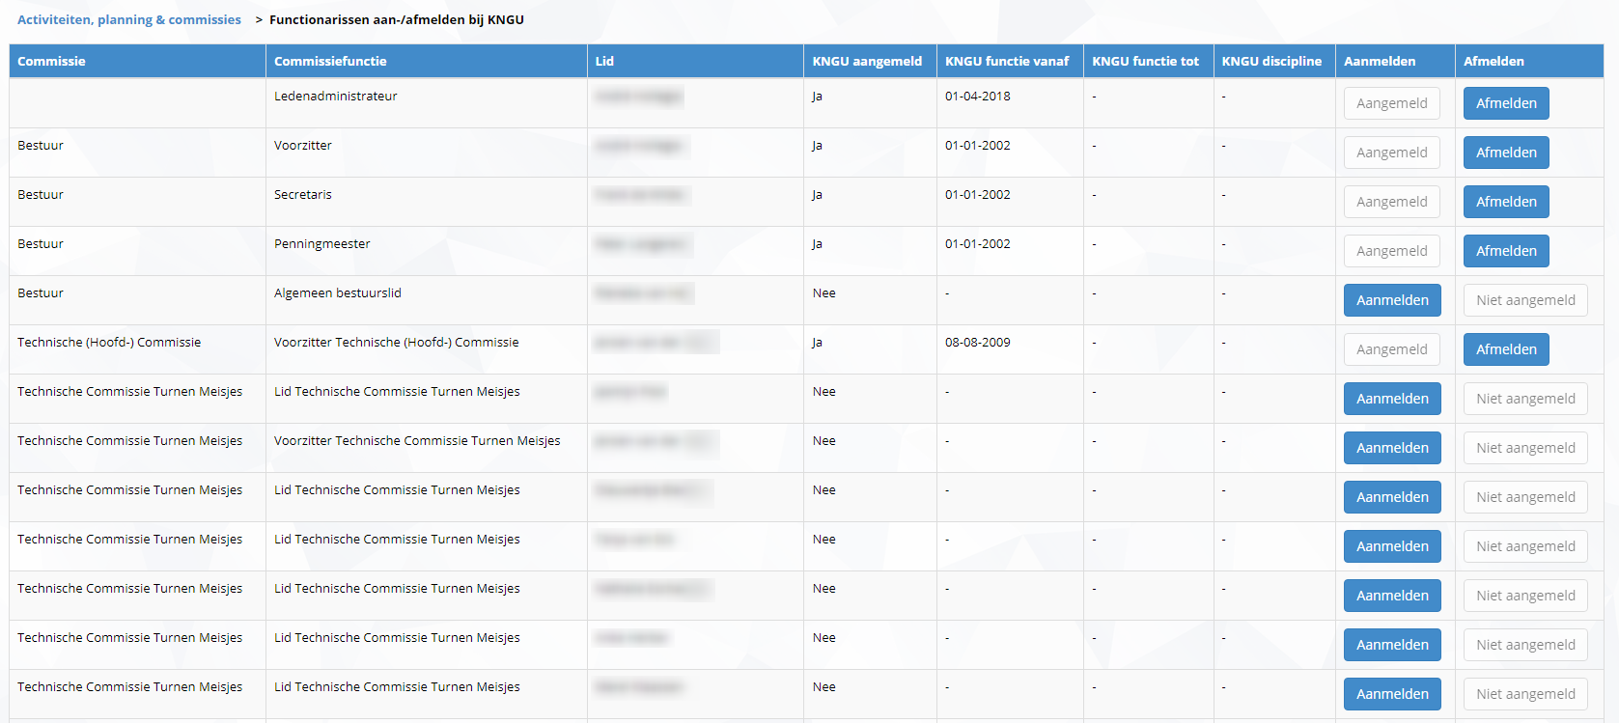Deregister the Secretaris using Afmelden

[1505, 202]
